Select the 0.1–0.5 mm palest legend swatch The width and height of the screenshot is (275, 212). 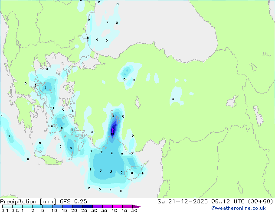click(x=7, y=206)
